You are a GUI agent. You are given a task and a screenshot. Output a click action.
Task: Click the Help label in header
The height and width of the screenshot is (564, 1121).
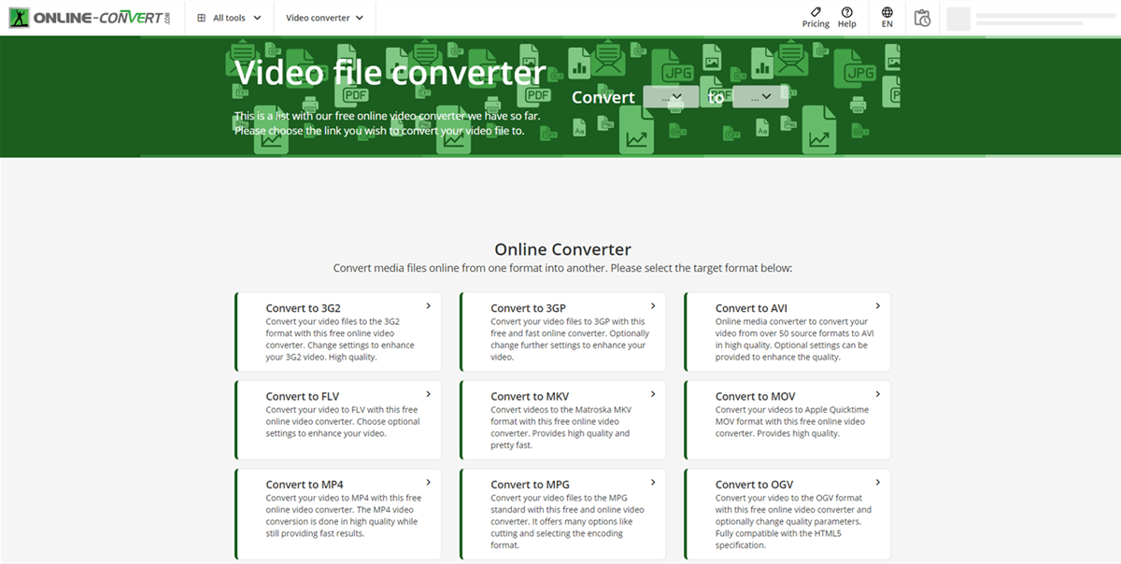846,24
